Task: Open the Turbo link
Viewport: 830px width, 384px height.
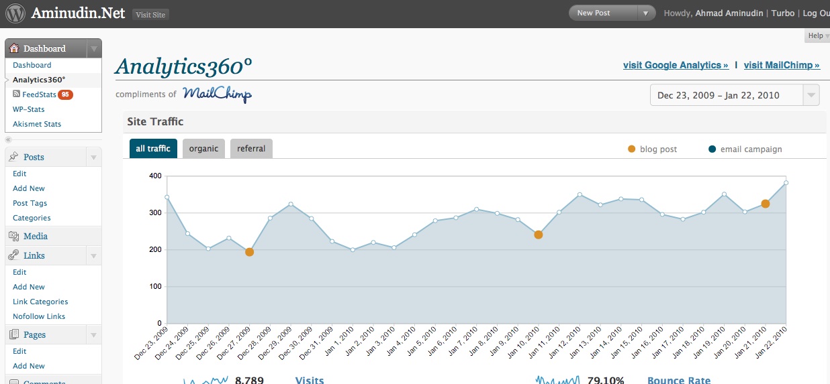Action: click(782, 13)
